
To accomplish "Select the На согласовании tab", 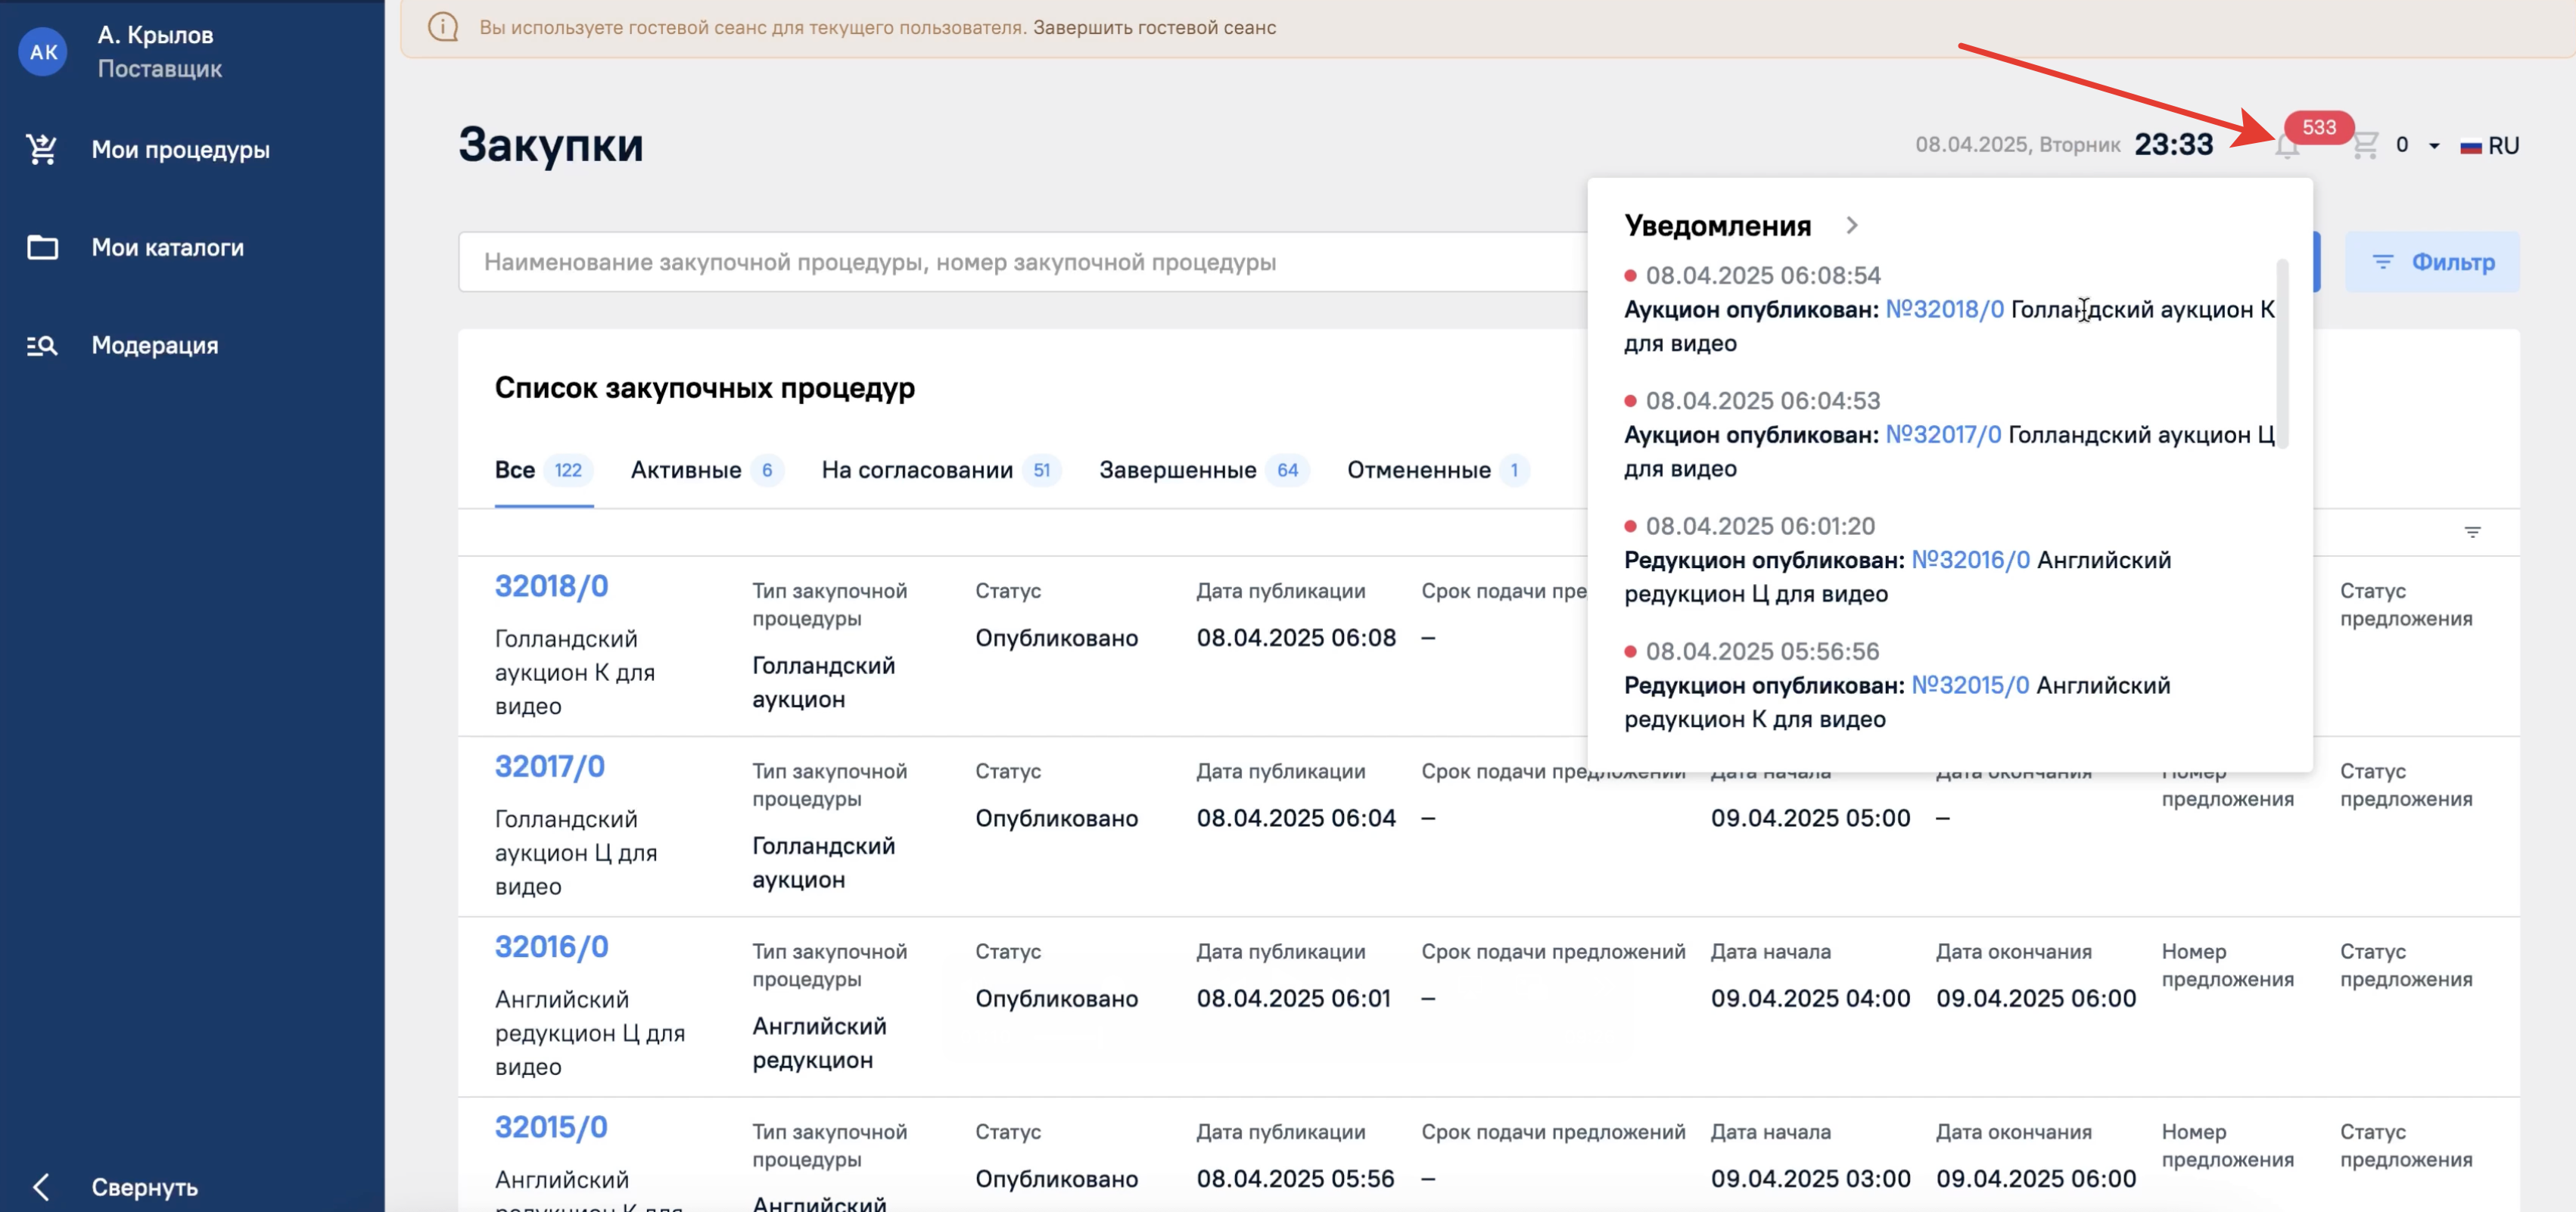I will [917, 470].
